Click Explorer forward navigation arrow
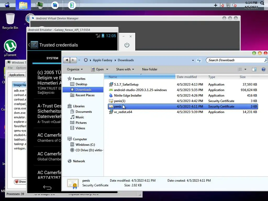The image size is (268, 201). [73, 60]
